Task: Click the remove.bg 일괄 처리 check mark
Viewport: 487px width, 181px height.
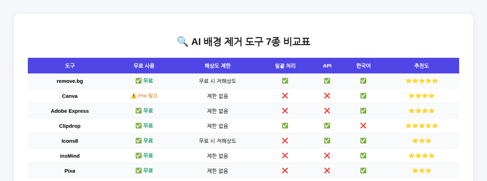Action: (285, 81)
